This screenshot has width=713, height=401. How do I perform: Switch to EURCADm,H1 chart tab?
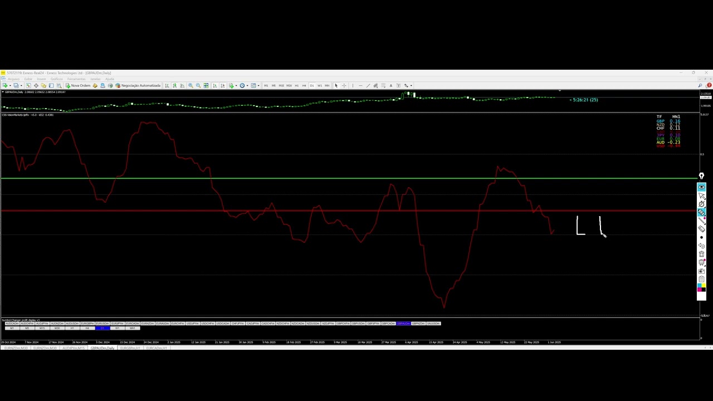[157, 348]
